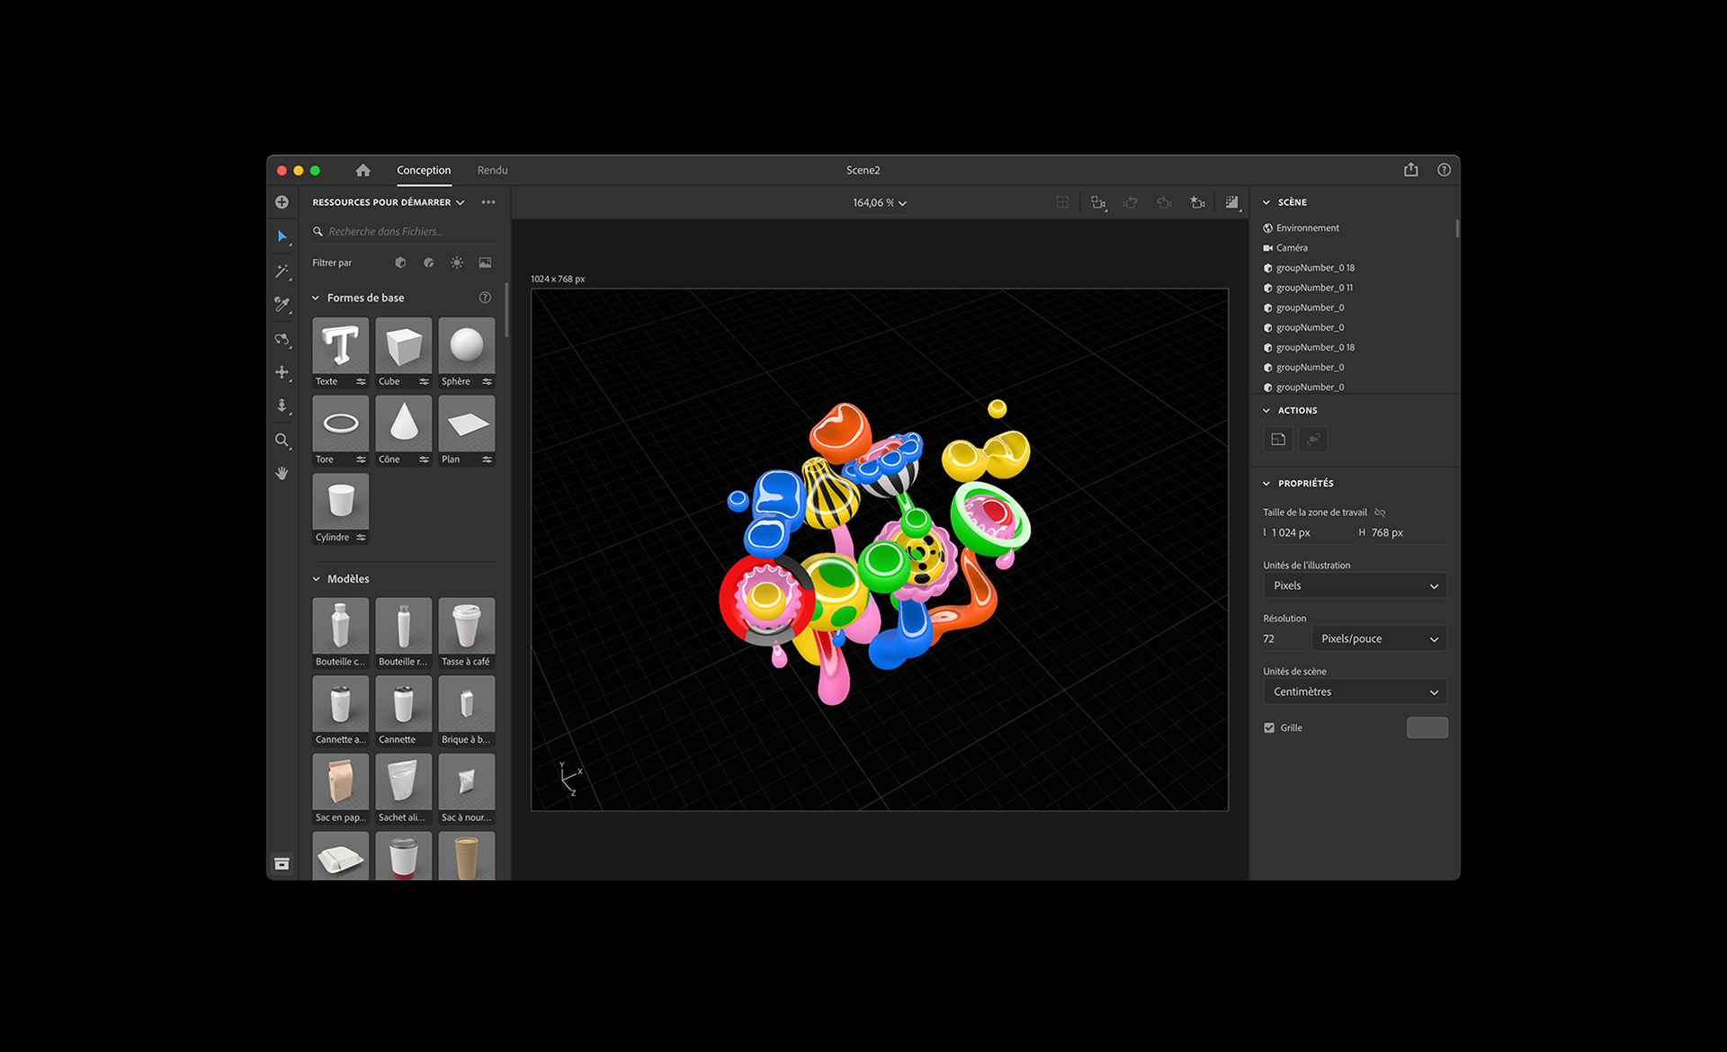Collapse the Formes de base section
1727x1052 pixels.
point(316,298)
